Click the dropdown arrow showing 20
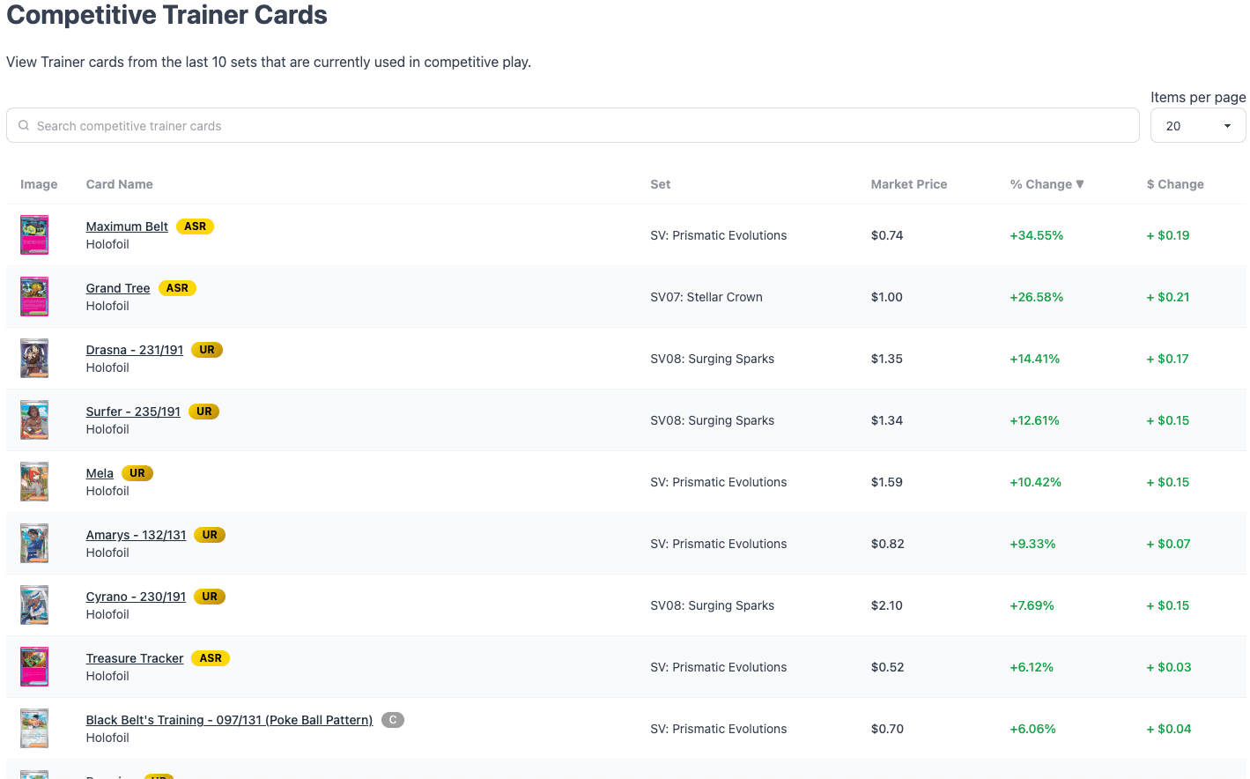The width and height of the screenshot is (1250, 779). pos(1228,125)
